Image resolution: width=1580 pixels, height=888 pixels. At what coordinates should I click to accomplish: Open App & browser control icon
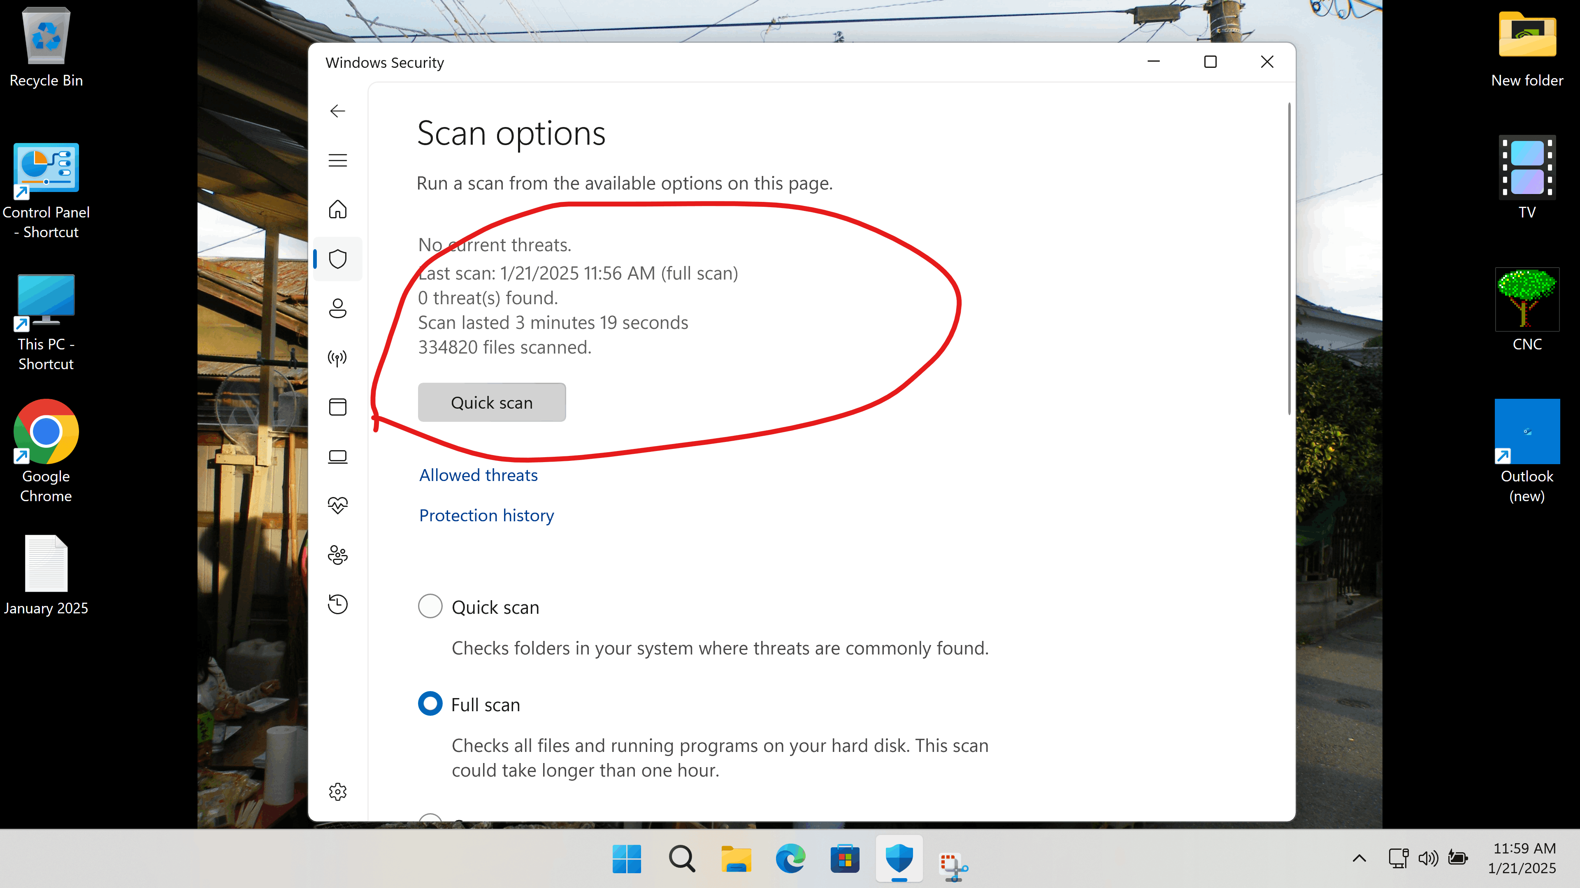pos(337,407)
